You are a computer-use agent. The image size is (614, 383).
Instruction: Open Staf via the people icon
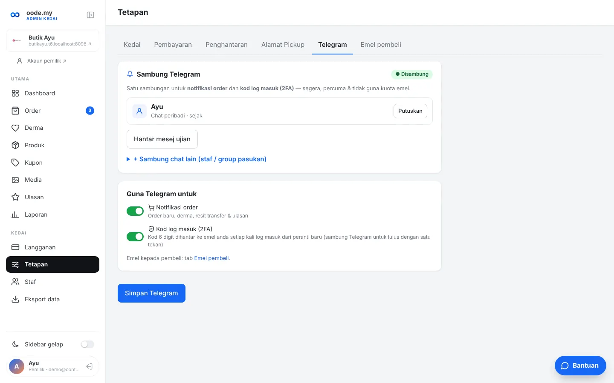coord(15,282)
